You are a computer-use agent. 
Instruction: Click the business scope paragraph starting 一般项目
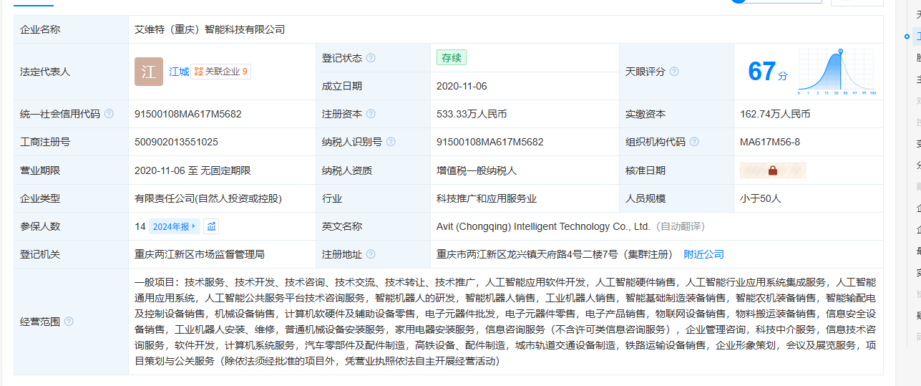(505, 322)
